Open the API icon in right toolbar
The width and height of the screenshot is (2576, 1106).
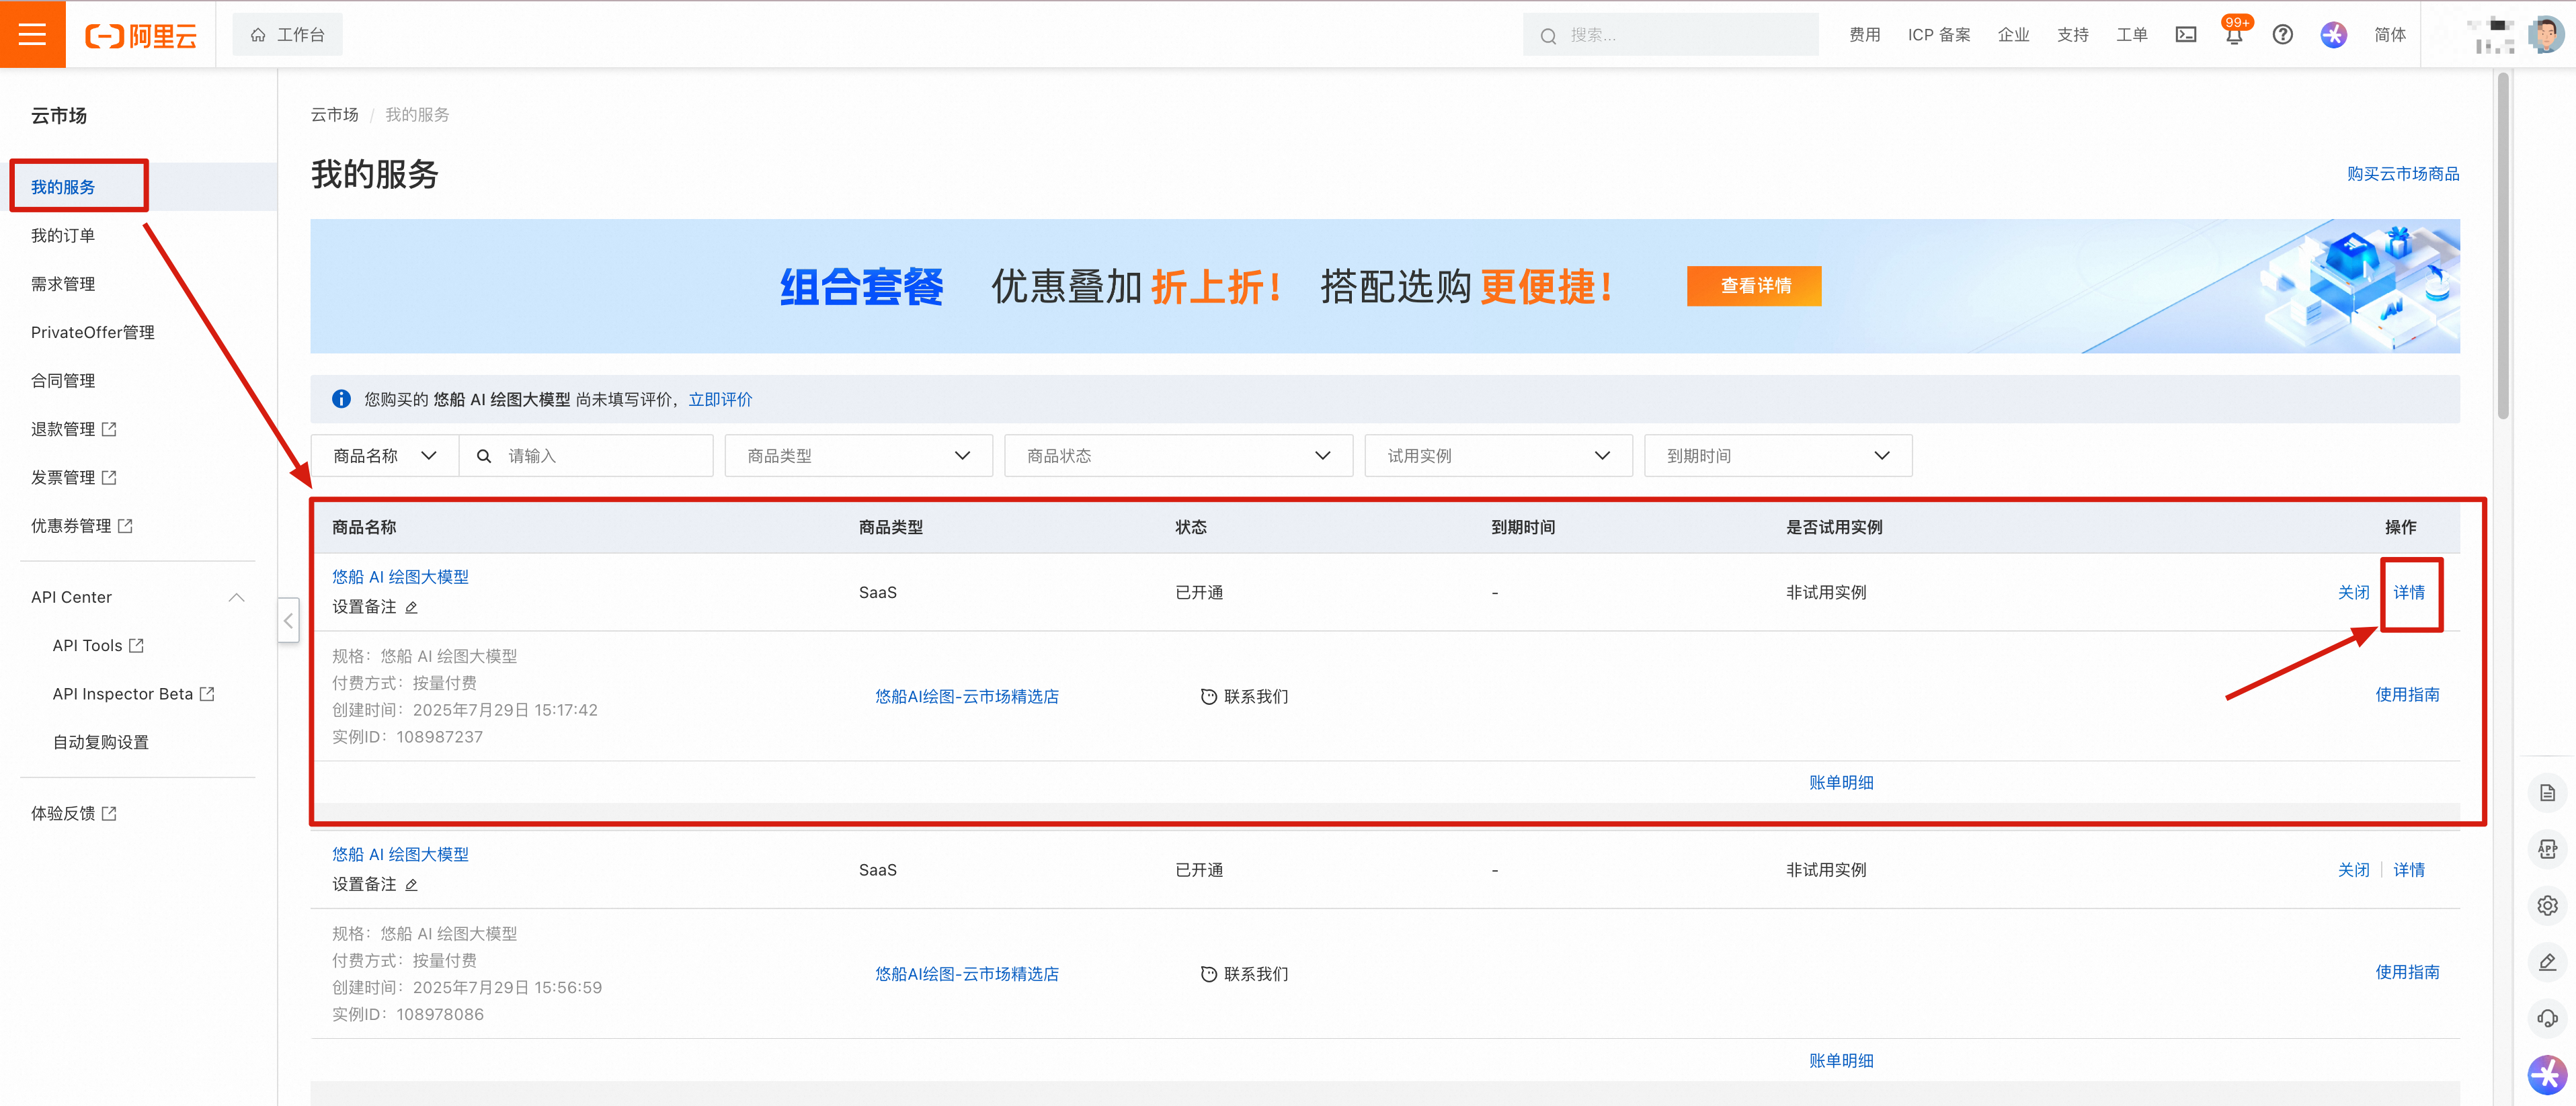2547,849
